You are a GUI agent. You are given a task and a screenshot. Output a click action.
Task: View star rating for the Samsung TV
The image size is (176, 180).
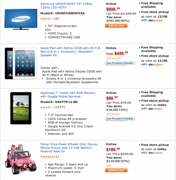(x=47, y=19)
